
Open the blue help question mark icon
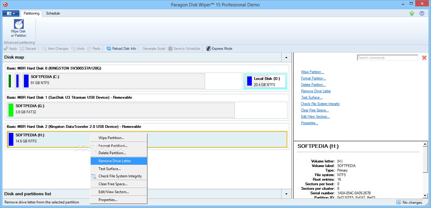422,13
